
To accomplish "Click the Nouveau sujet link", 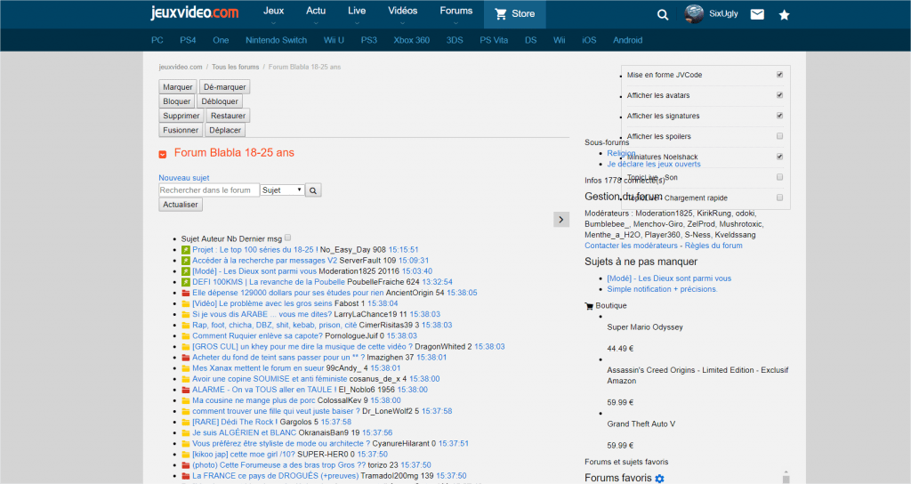I will tap(183, 178).
